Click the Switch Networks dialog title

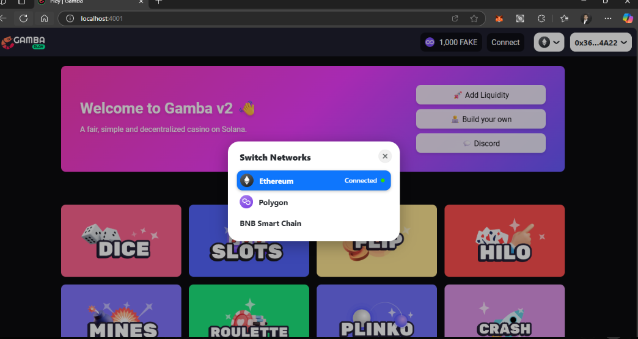[x=275, y=158]
